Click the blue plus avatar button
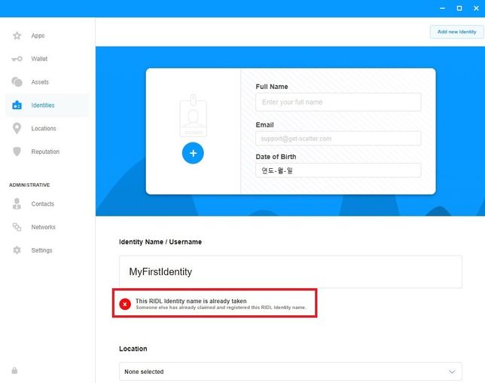The width and height of the screenshot is (485, 383). click(193, 153)
